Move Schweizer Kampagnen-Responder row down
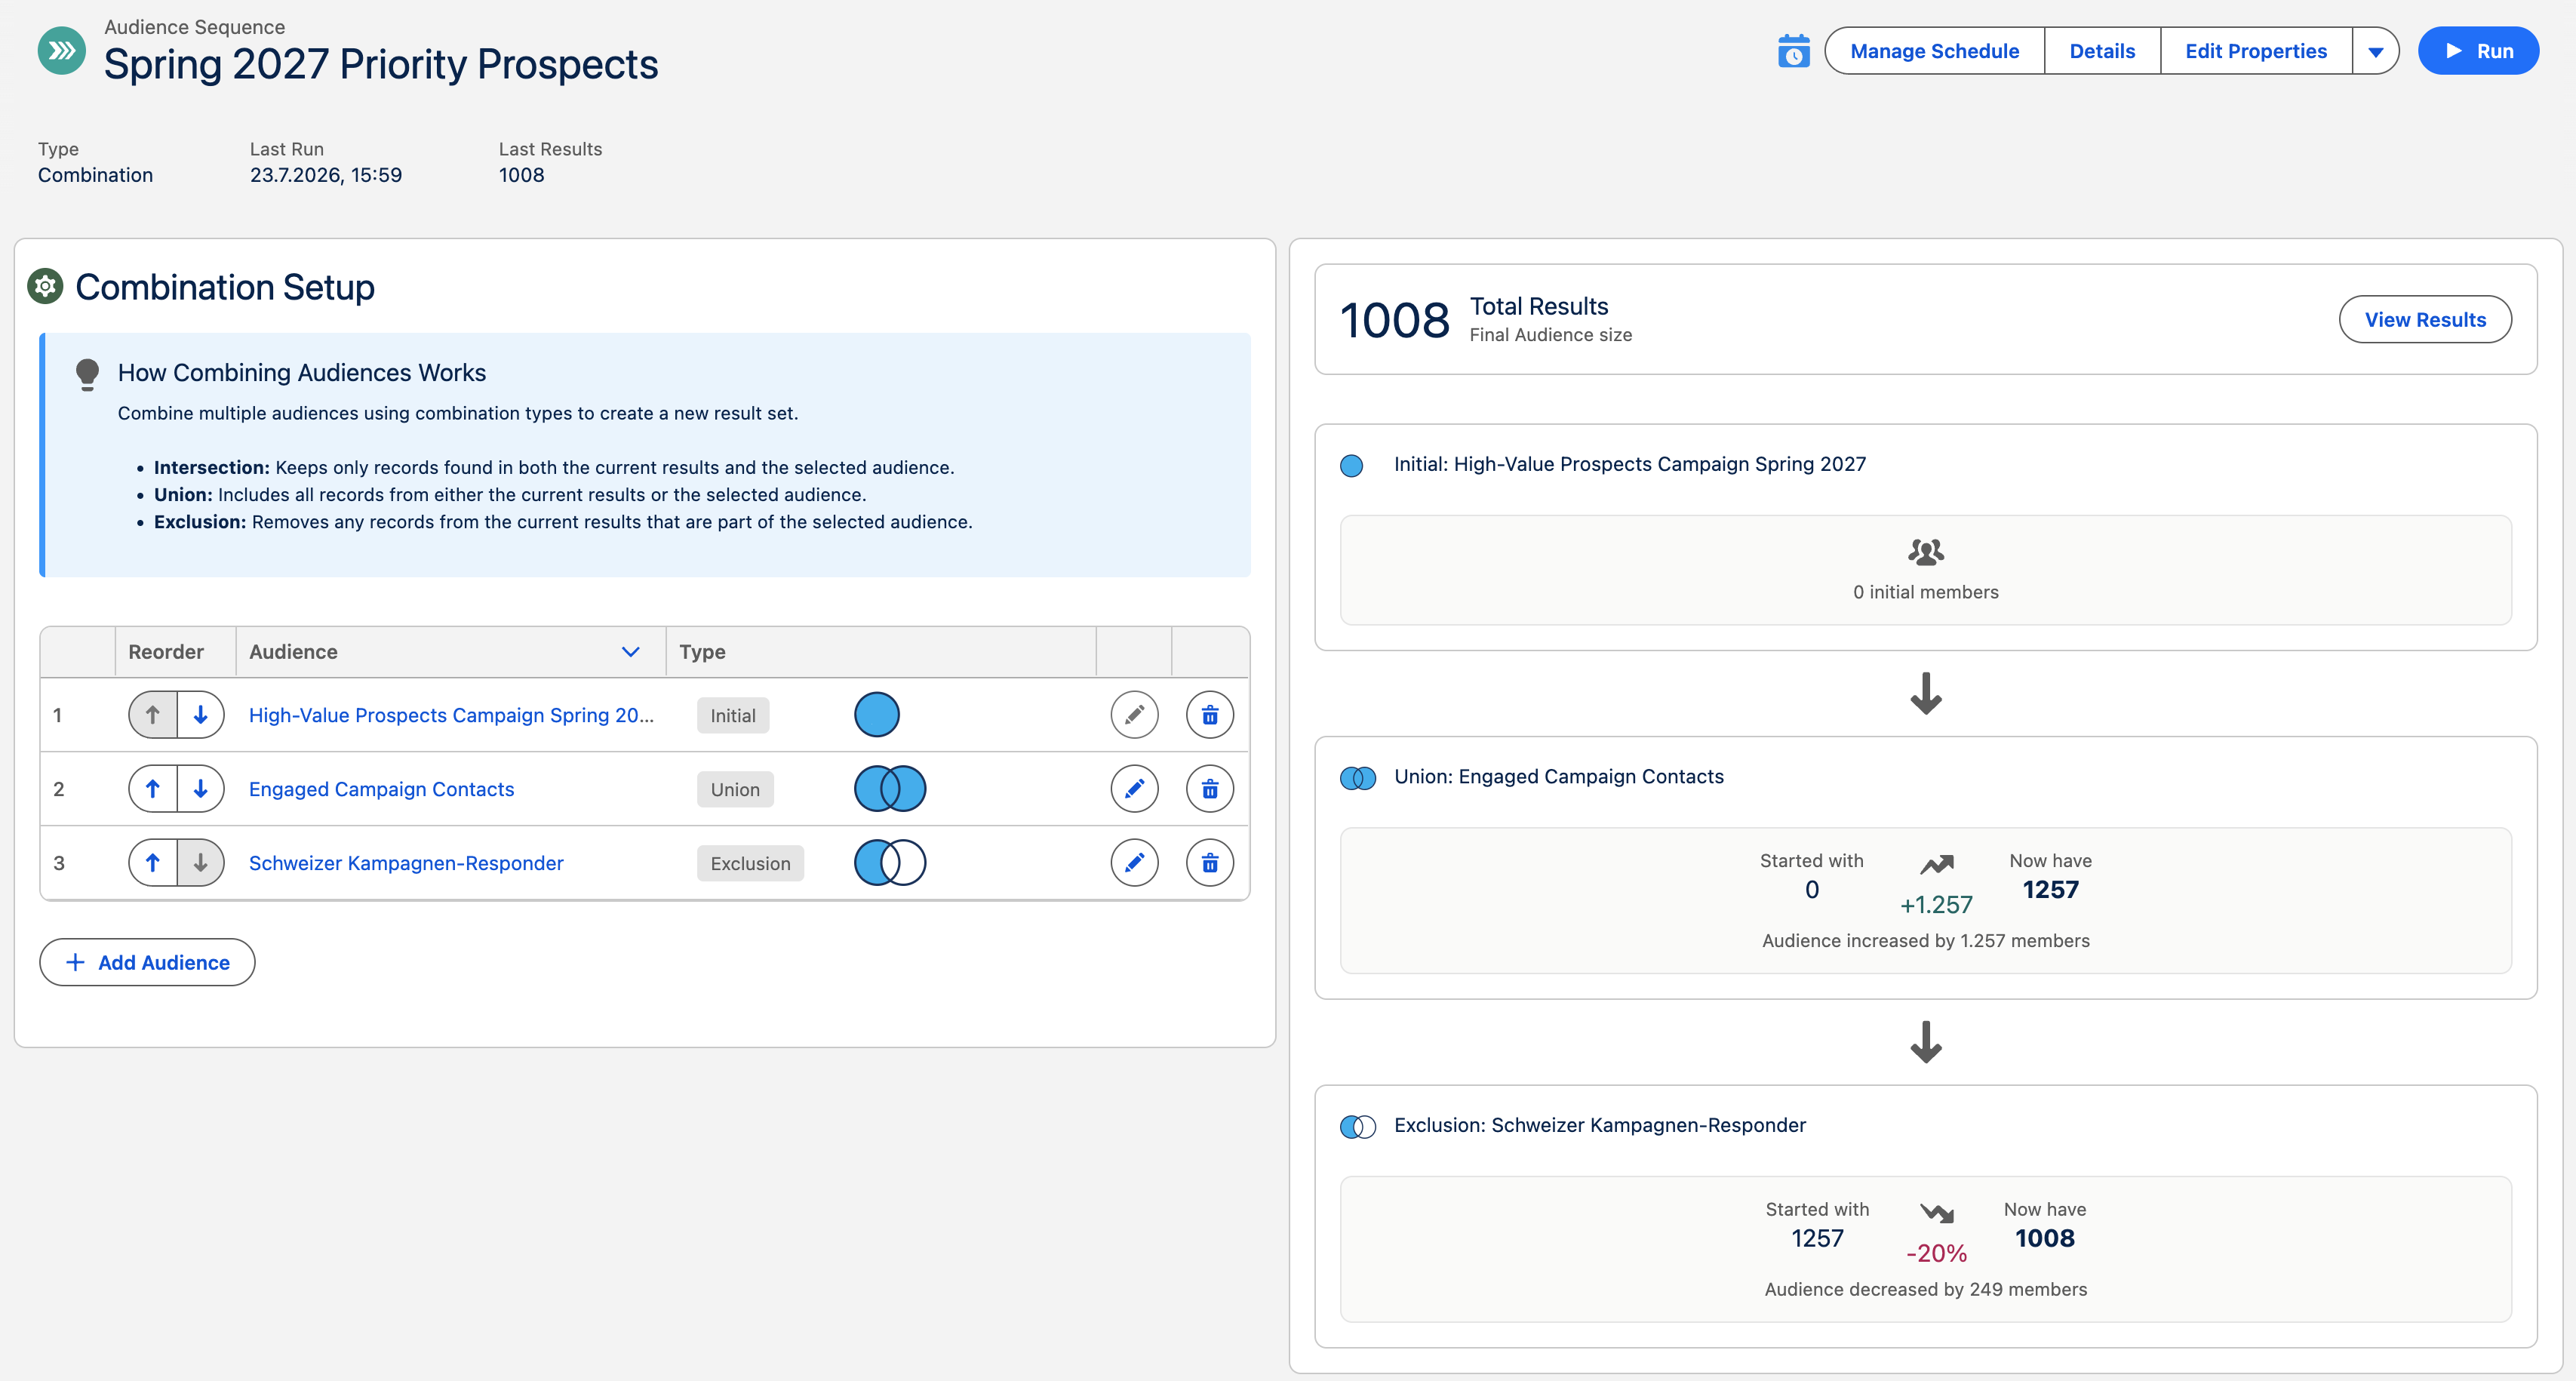This screenshot has width=2576, height=1381. (x=201, y=863)
